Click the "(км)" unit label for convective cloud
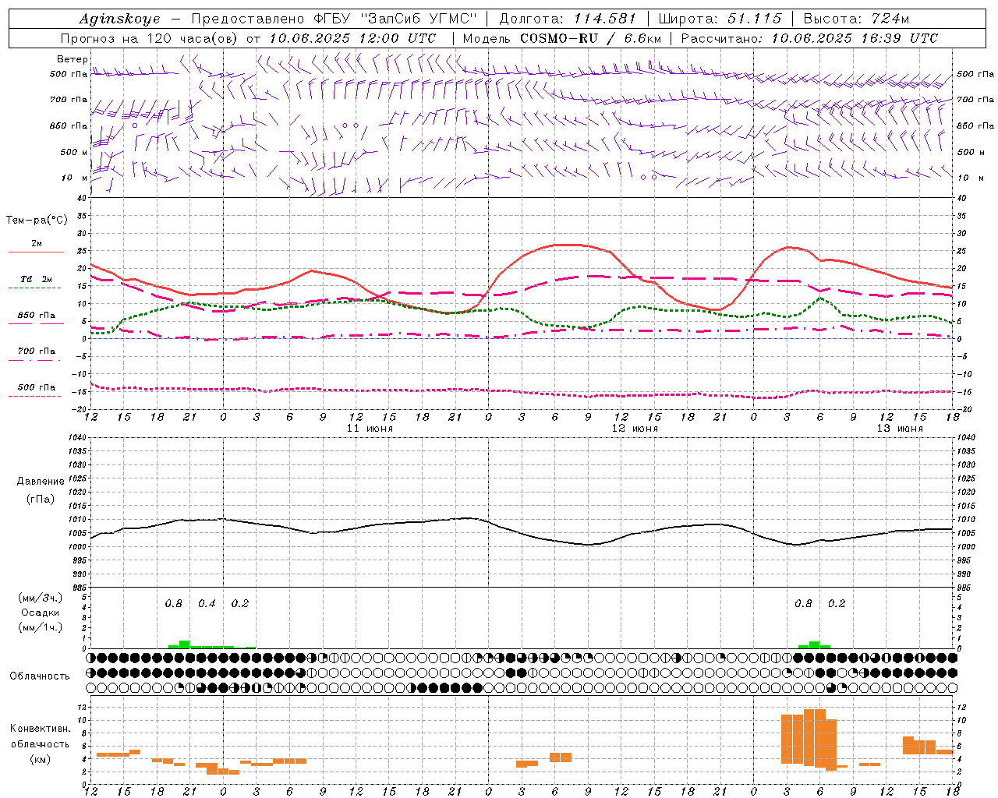Image resolution: width=998 pixels, height=798 pixels. tap(40, 759)
